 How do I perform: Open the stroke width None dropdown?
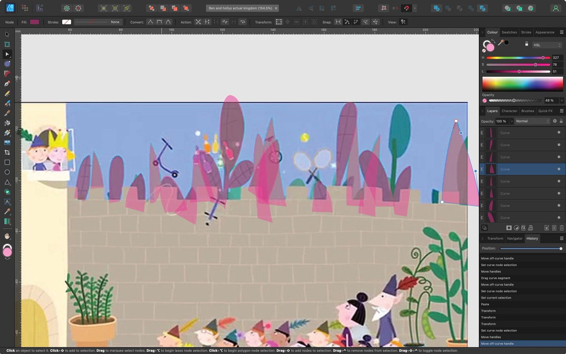pyautogui.click(x=97, y=22)
